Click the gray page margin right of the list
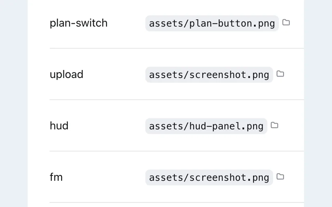Image resolution: width=332 pixels, height=207 pixels. pyautogui.click(x=318, y=103)
